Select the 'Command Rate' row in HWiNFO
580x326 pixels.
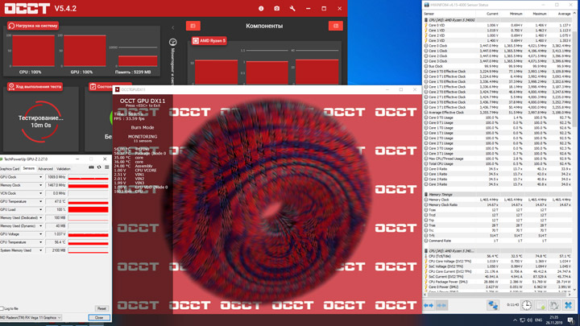[x=498, y=241]
